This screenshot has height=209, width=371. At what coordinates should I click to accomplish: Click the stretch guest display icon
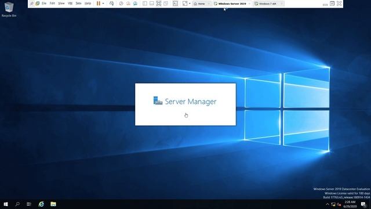(x=185, y=3)
